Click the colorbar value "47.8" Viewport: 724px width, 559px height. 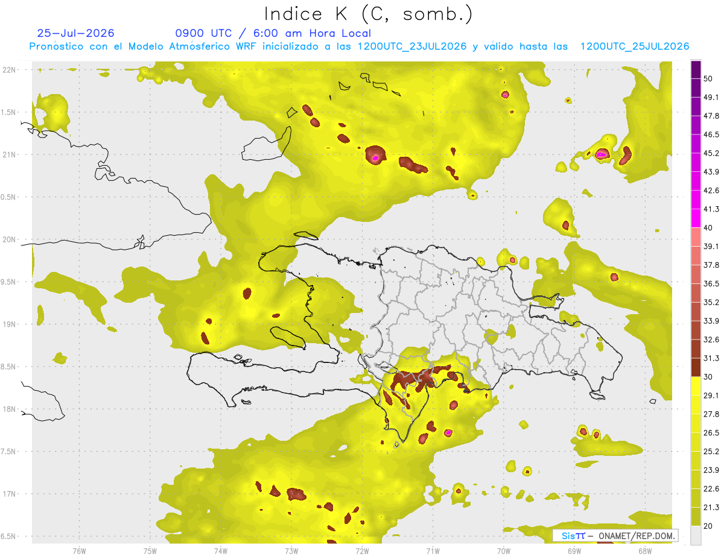[711, 116]
